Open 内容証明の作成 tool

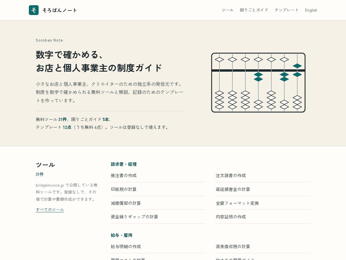[263, 217]
